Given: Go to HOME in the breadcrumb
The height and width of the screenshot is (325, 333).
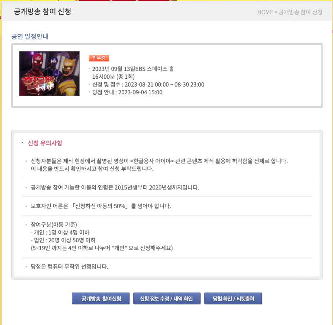Looking at the screenshot, I should click(265, 12).
